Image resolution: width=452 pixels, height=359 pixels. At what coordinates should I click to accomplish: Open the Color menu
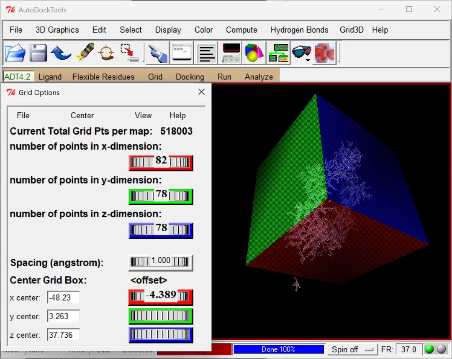click(x=203, y=30)
